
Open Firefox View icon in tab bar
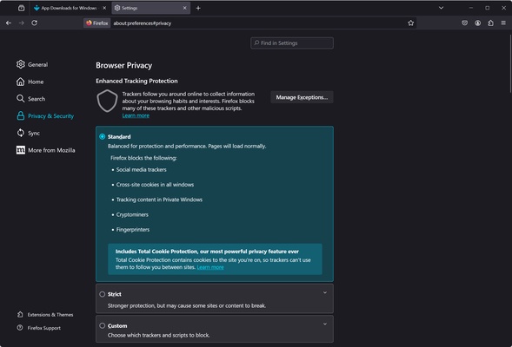tap(21, 8)
